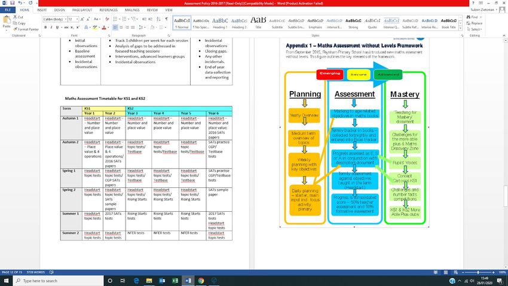508x286 pixels.
Task: Grow font size with the larger A
Action: [x=82, y=19]
